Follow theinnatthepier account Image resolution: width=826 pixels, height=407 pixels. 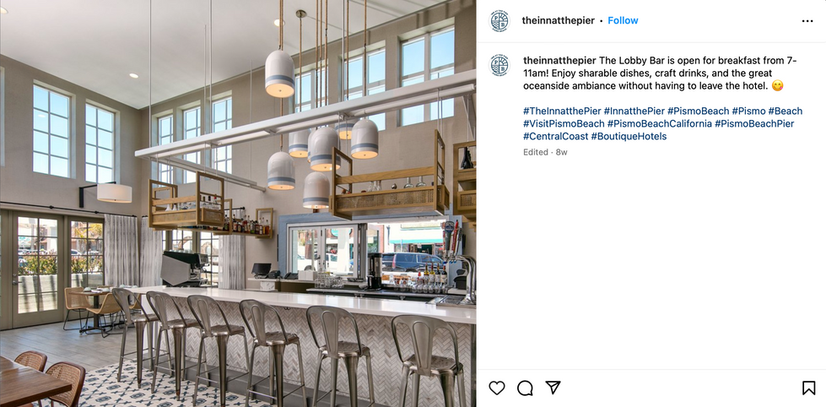623,20
